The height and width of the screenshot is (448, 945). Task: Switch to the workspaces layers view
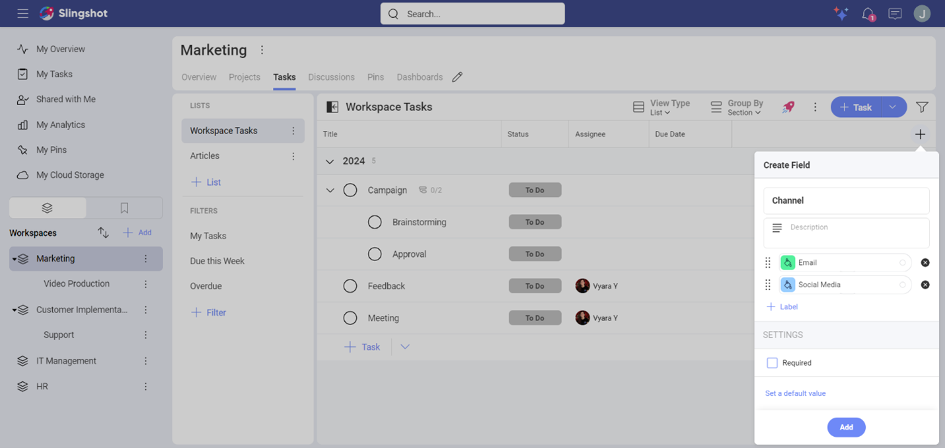[48, 207]
